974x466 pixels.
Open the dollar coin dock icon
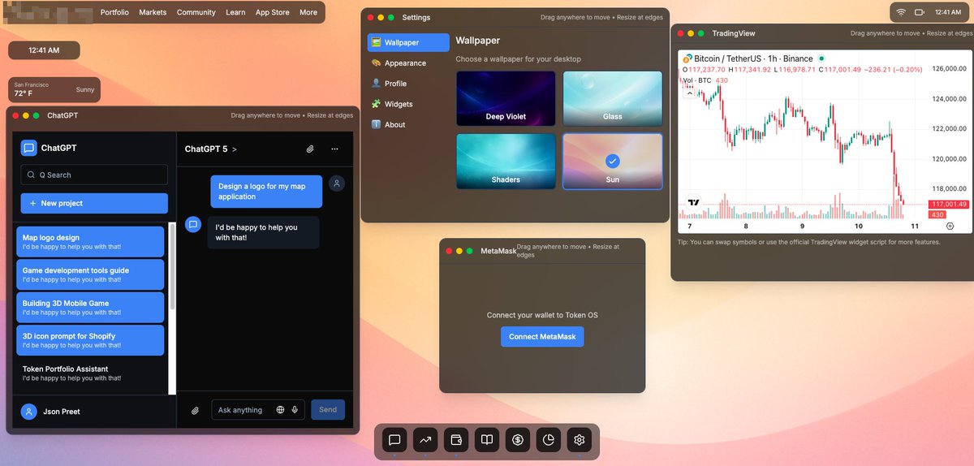518,440
